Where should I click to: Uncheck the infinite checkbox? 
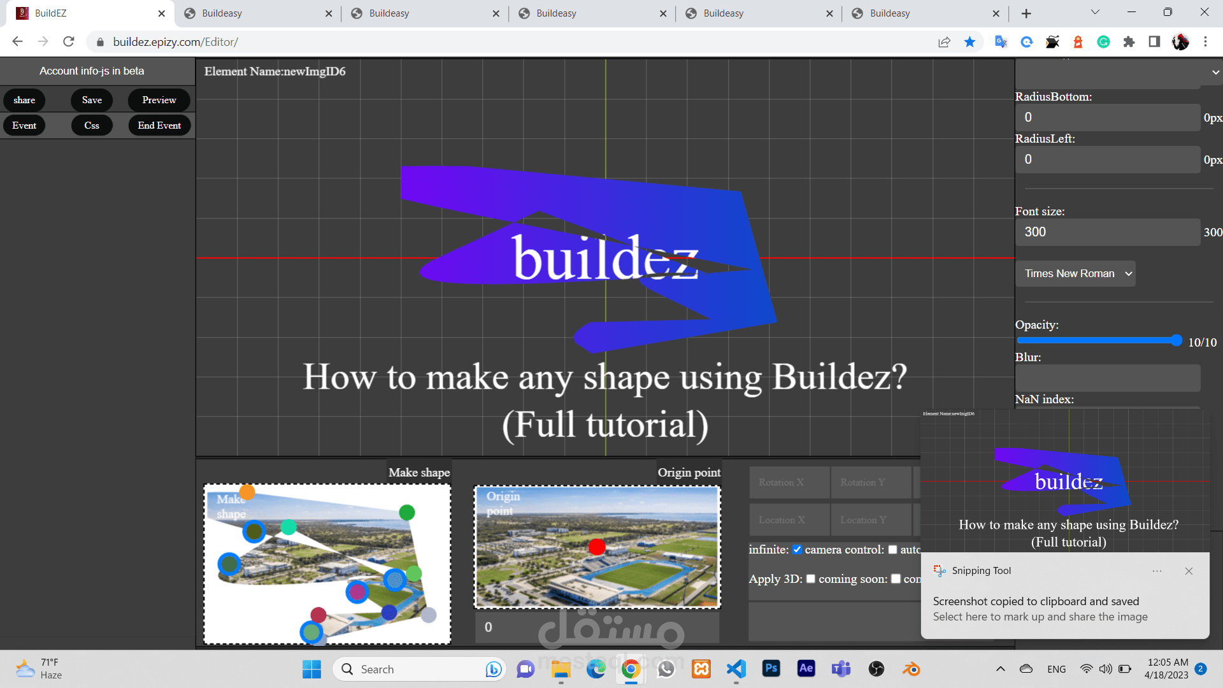(797, 549)
